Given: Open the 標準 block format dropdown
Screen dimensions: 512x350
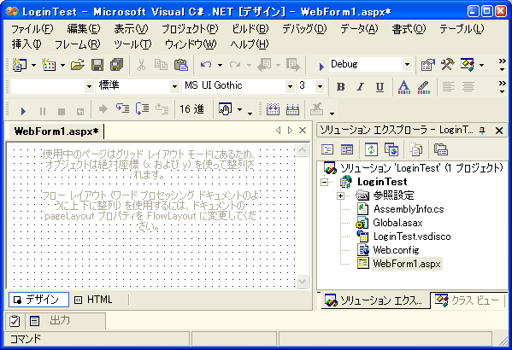Looking at the screenshot, I should (174, 86).
